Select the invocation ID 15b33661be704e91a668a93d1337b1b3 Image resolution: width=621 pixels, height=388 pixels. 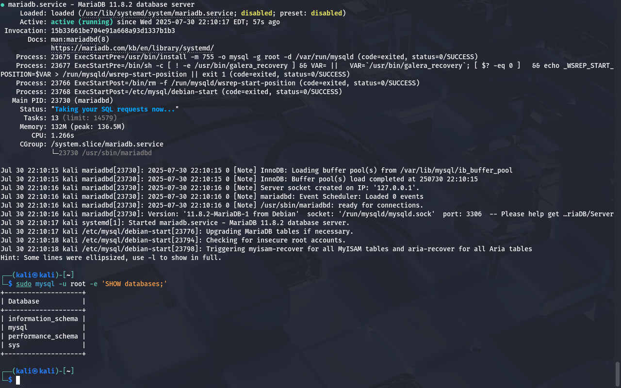(113, 31)
